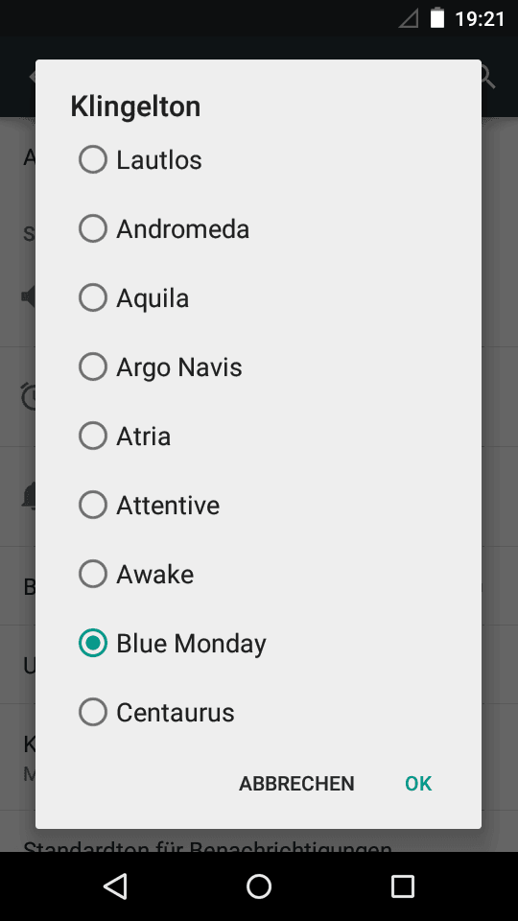Choose the Centaurus radio button

tap(93, 712)
